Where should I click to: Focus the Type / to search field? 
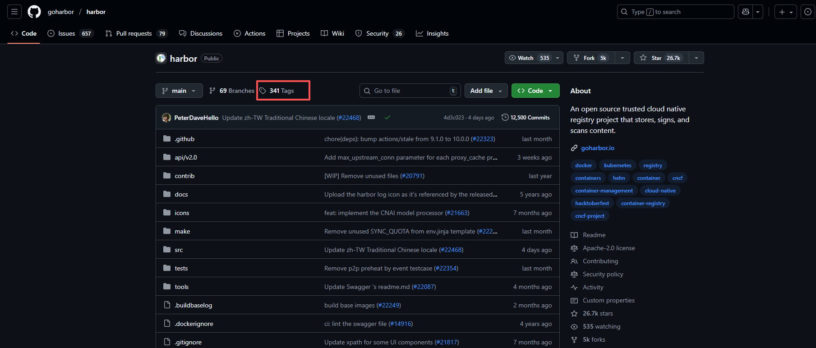click(675, 12)
